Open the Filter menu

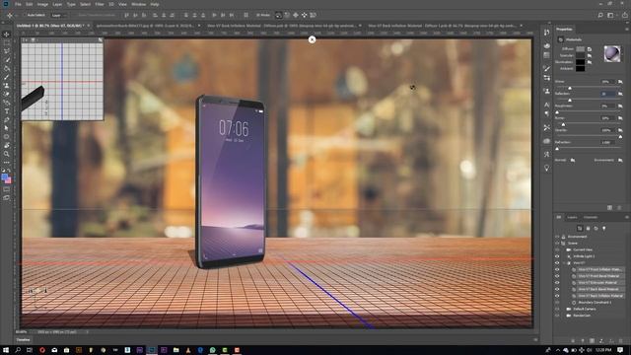[x=100, y=4]
